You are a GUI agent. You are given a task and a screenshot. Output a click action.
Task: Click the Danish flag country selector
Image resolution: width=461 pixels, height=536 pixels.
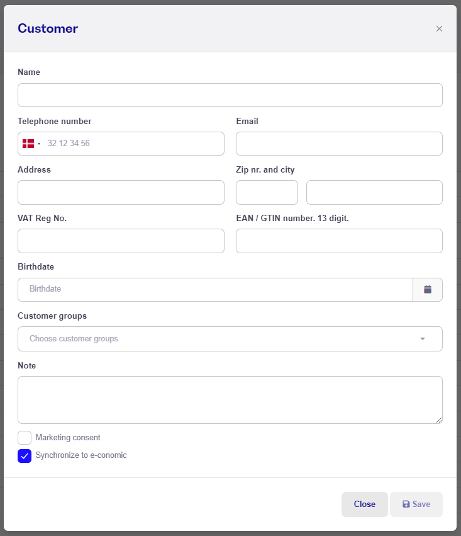(28, 144)
